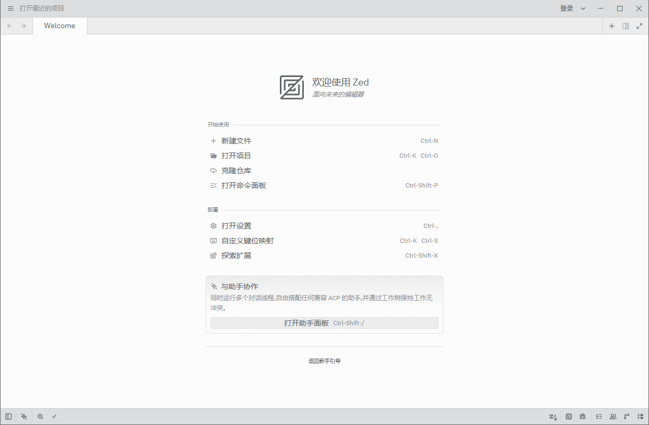Select the Welcome tab
649x425 pixels.
click(59, 26)
